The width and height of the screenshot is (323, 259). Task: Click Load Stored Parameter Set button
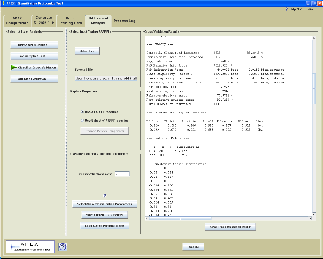coord(104,226)
